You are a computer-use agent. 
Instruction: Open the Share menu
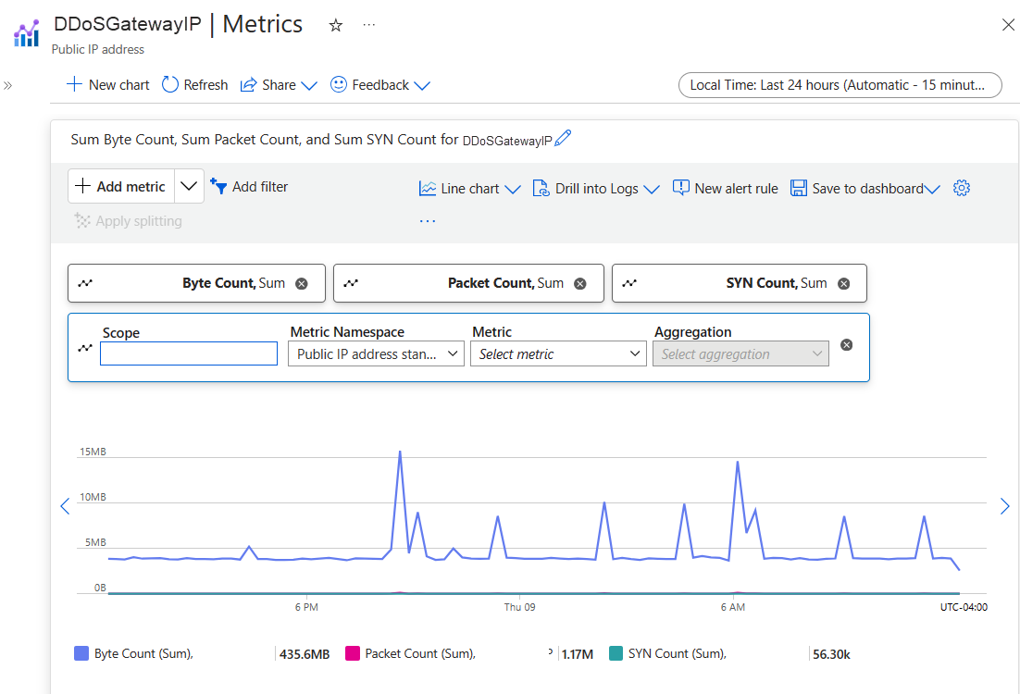[x=279, y=85]
